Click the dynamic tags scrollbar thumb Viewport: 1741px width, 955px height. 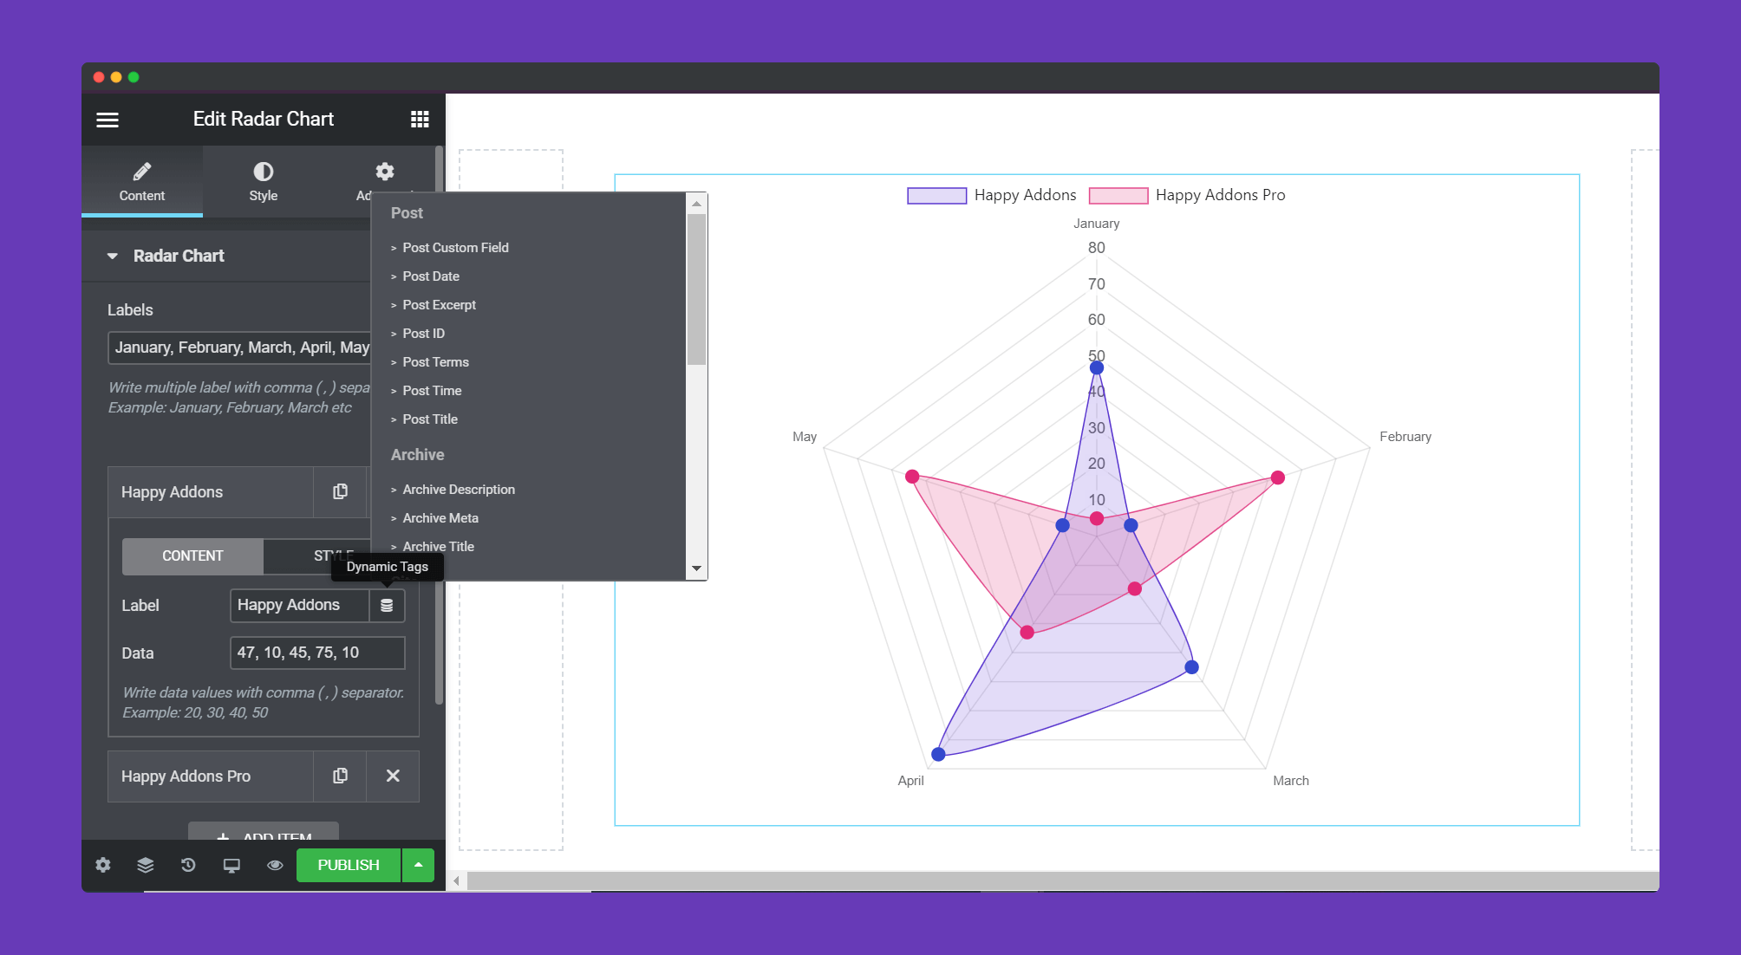pos(696,289)
